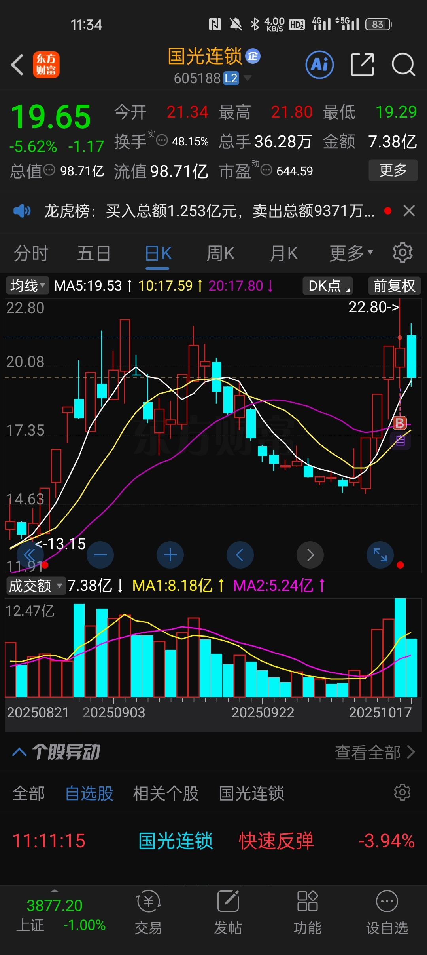Image resolution: width=427 pixels, height=955 pixels.
Task: Tap the B buy-point marker
Action: point(400,423)
